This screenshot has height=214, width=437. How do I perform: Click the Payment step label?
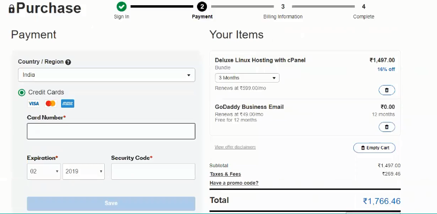pos(202,17)
